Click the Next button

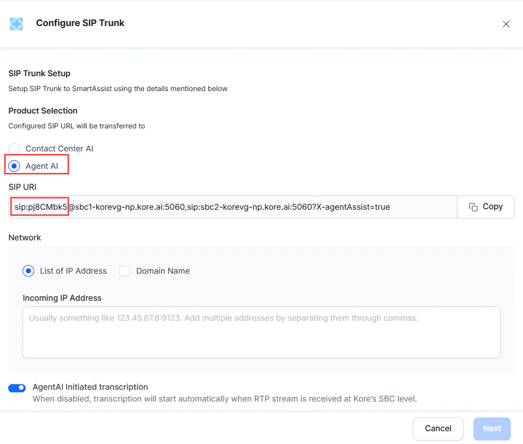click(x=491, y=428)
